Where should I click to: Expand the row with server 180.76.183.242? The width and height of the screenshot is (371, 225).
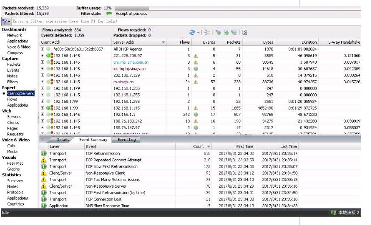point(42,121)
